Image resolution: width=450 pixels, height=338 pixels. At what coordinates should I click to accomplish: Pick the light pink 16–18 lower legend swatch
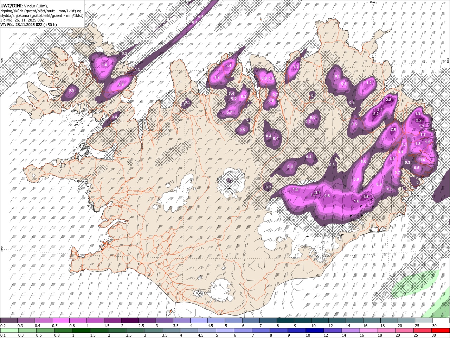369,330
